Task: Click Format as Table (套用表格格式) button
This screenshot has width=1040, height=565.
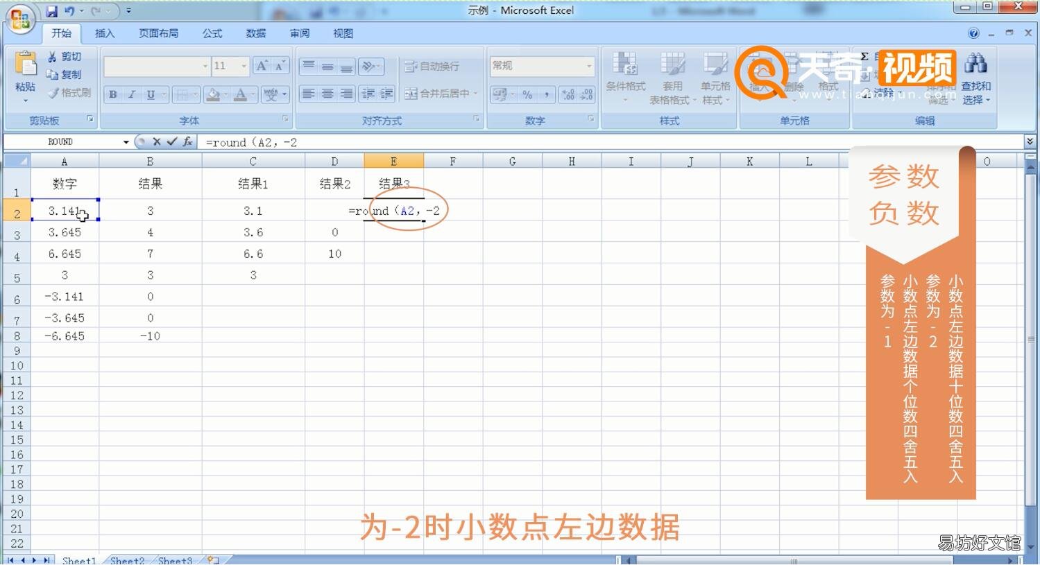Action: pos(672,78)
